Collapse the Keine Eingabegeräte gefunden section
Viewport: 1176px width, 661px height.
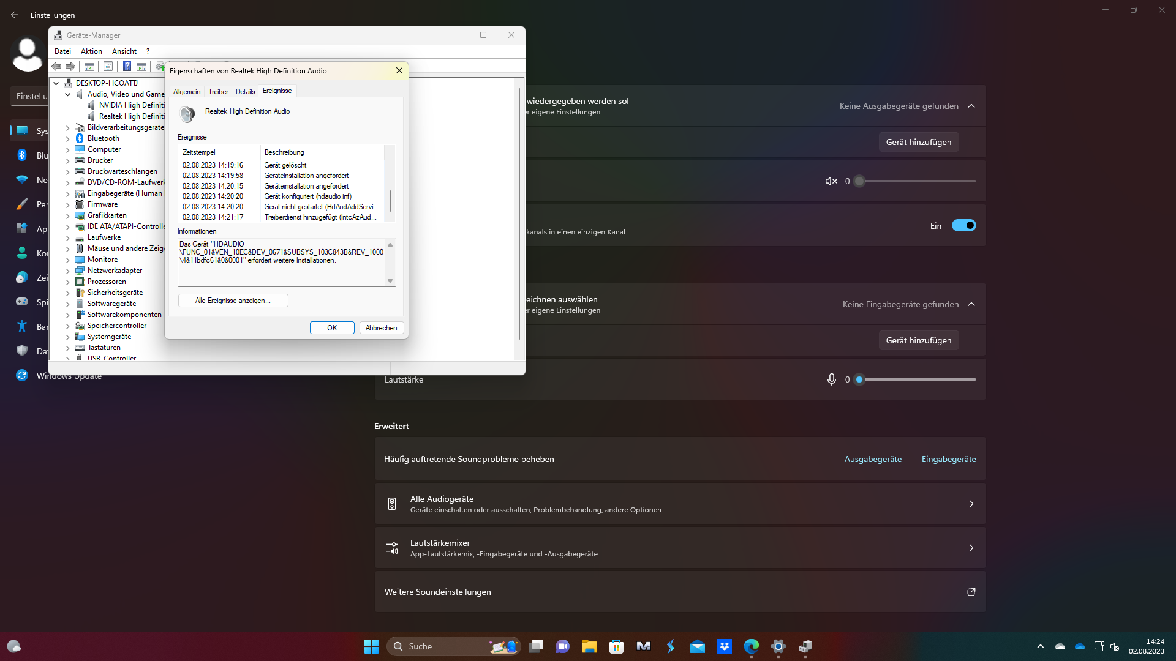971,304
